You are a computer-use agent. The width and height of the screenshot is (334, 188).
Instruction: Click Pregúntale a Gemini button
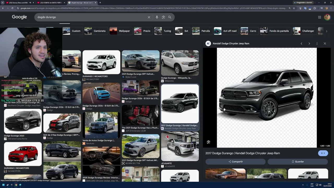303,3
